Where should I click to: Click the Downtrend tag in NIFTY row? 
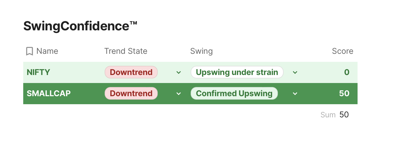(x=131, y=72)
